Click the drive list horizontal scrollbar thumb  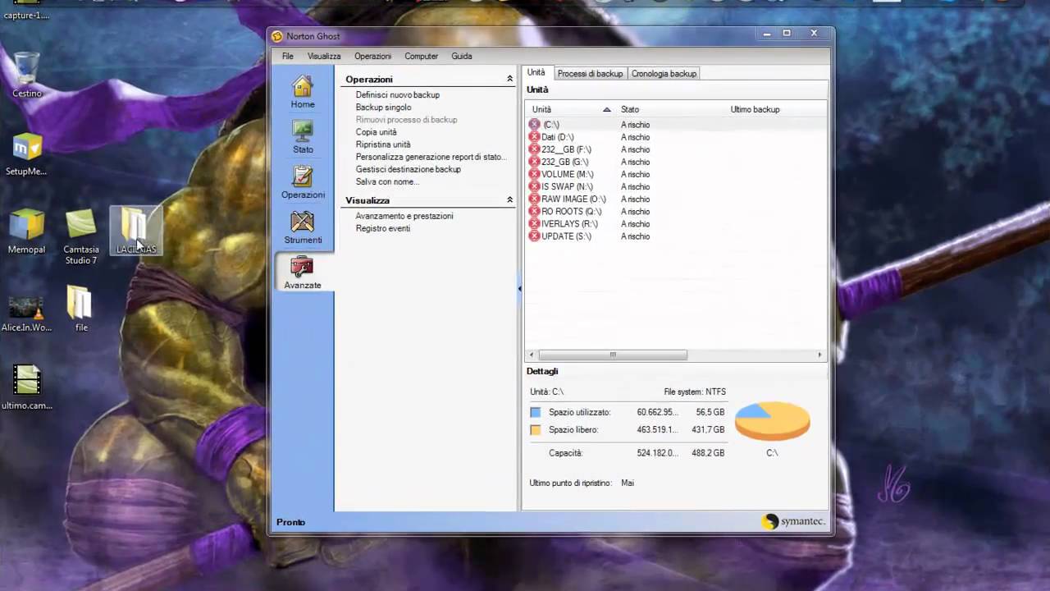click(613, 355)
